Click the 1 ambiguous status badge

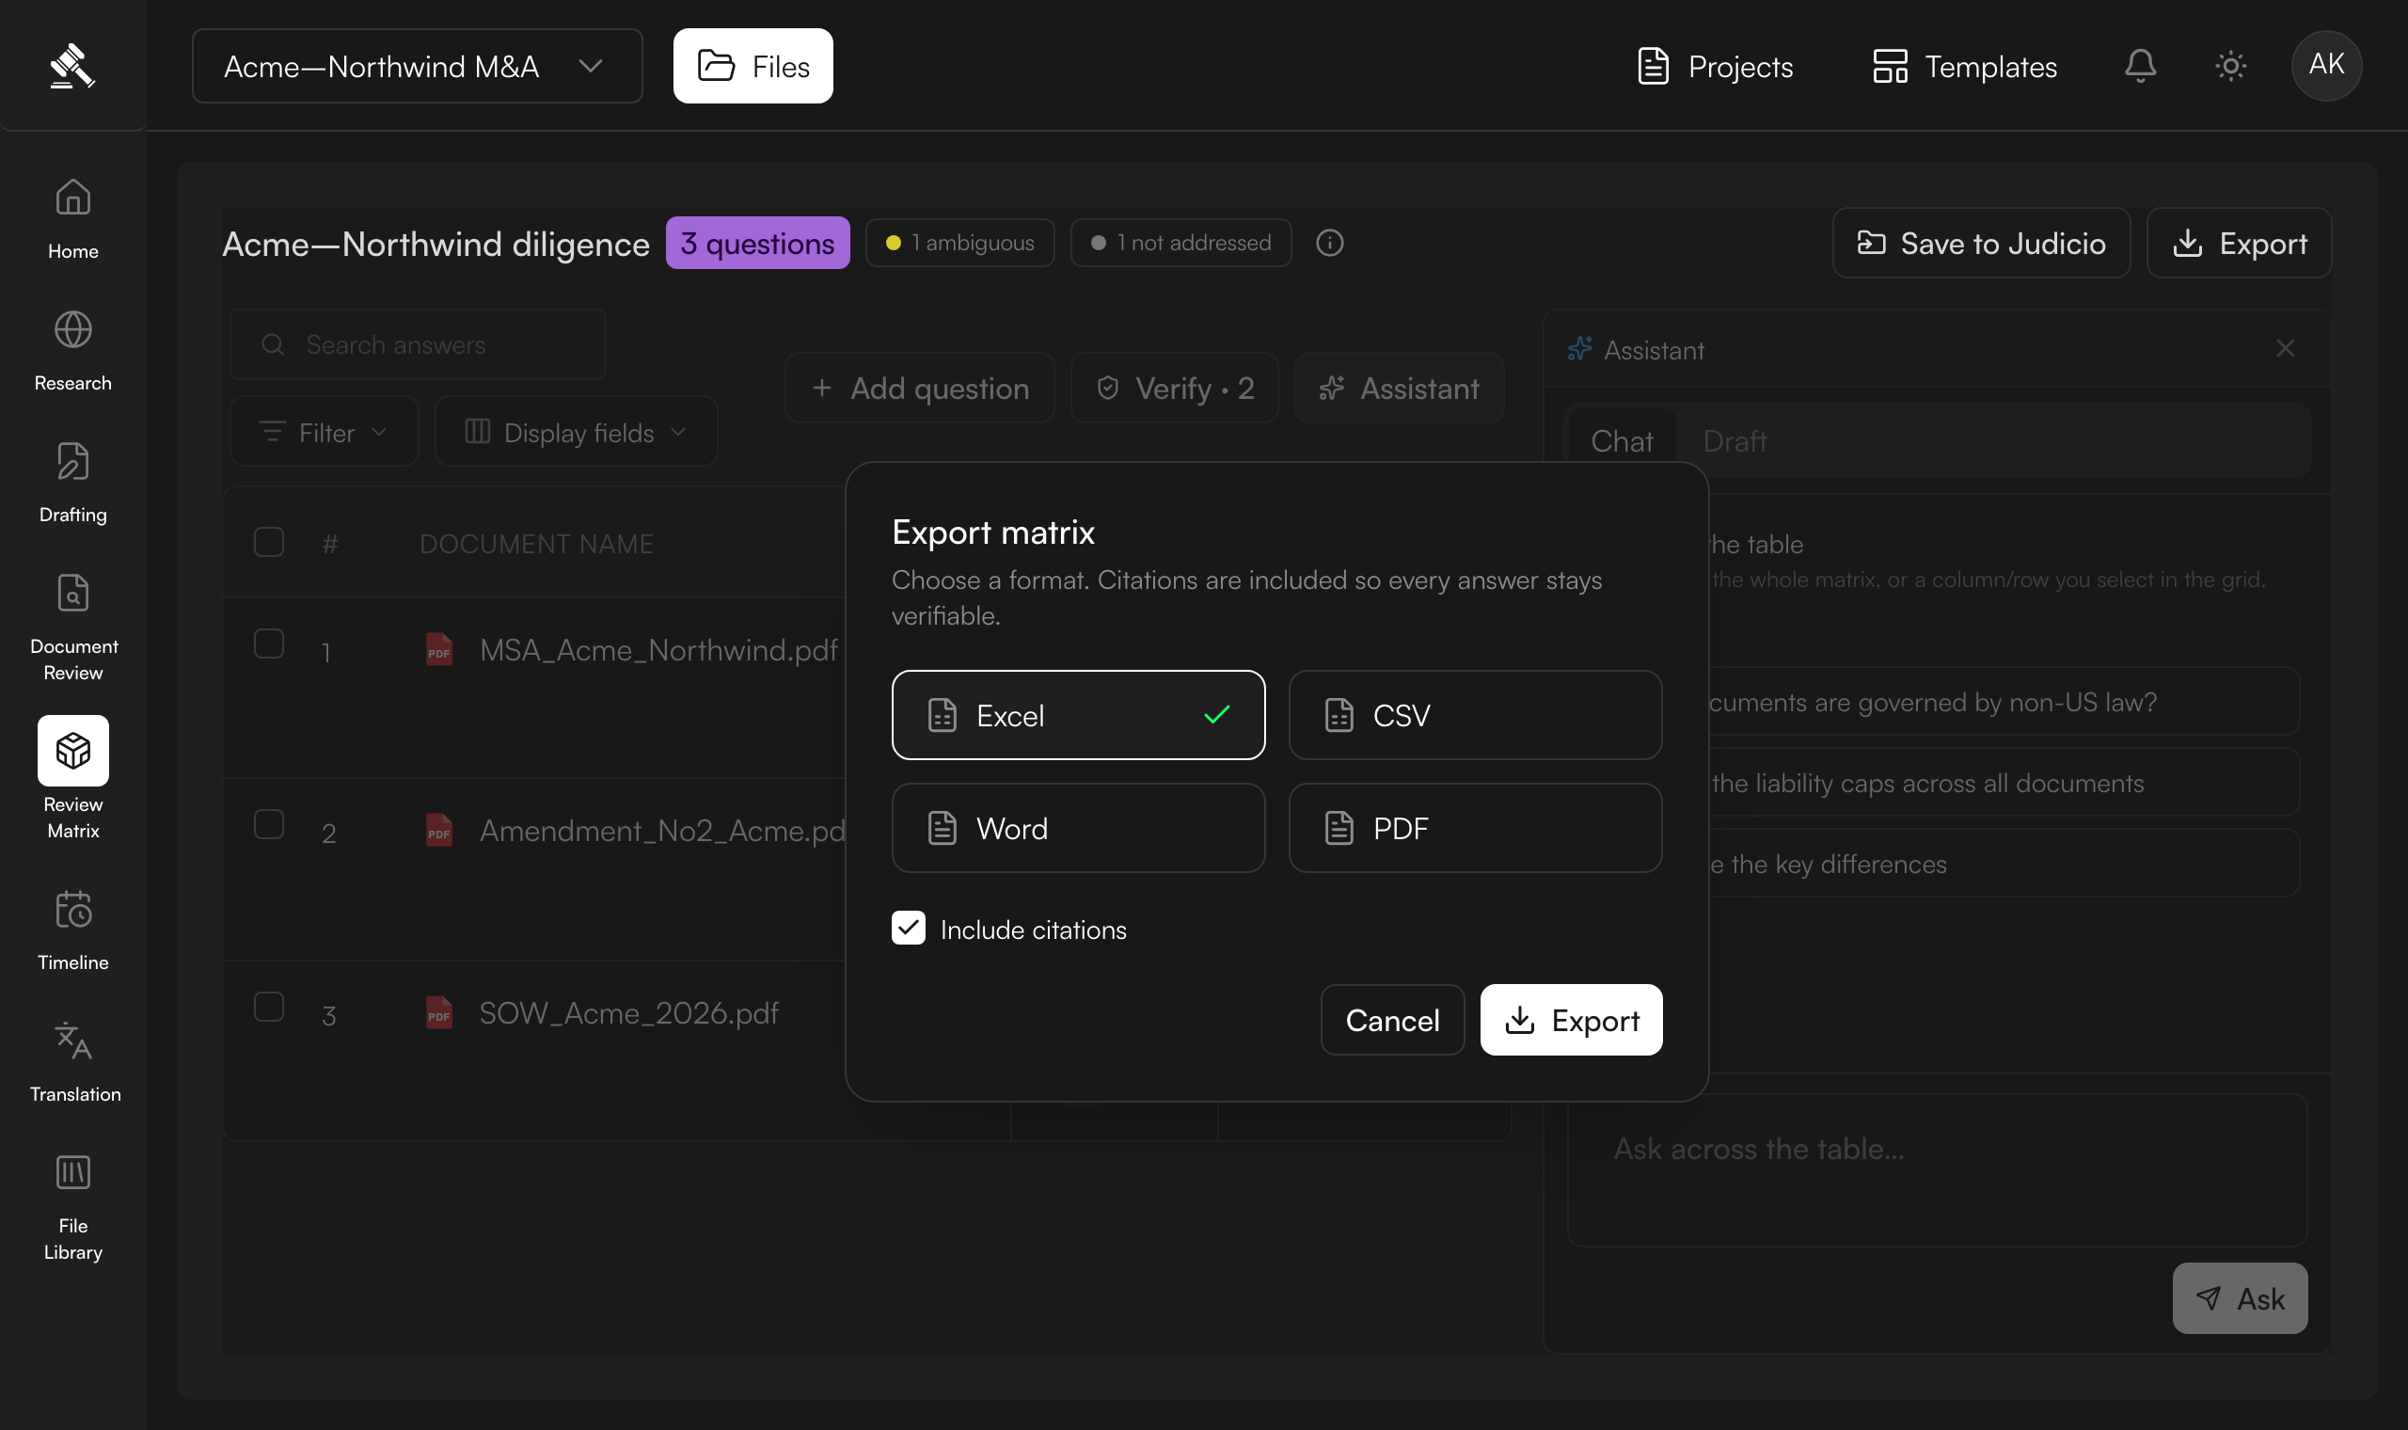pos(960,243)
